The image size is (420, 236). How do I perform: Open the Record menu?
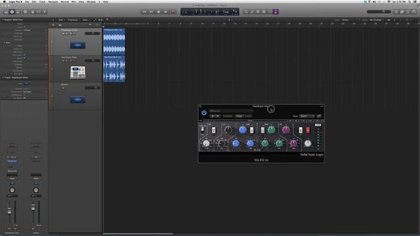coord(65,1)
